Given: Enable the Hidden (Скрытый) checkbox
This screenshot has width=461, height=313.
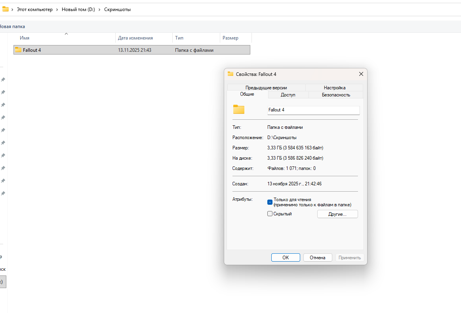Looking at the screenshot, I should pyautogui.click(x=270, y=213).
